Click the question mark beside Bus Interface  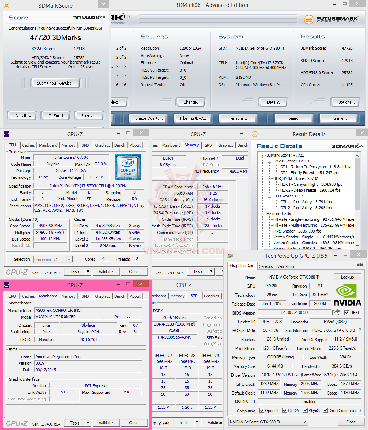[x=360, y=330]
